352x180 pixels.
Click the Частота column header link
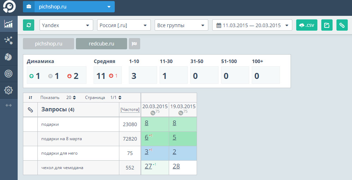click(x=130, y=110)
